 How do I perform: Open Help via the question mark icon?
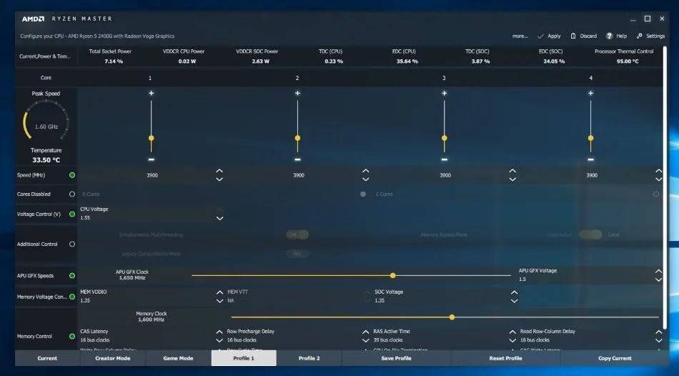pyautogui.click(x=609, y=36)
